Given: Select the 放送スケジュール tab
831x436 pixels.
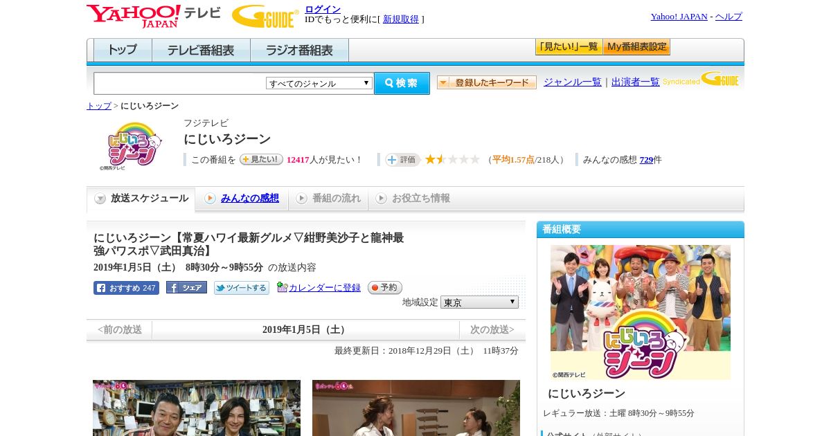Looking at the screenshot, I should 141,199.
